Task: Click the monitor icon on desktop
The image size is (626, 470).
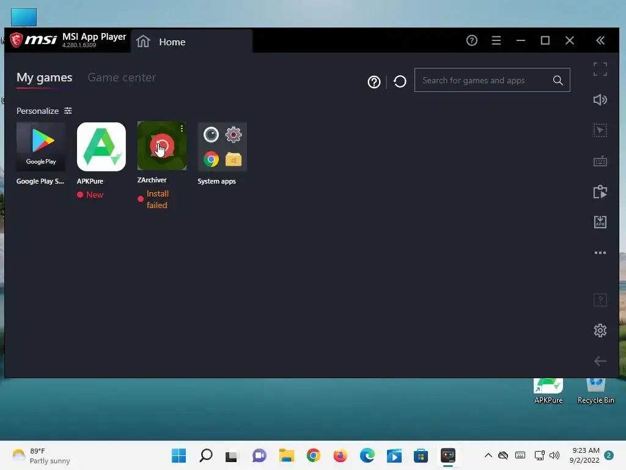Action: coord(24,17)
